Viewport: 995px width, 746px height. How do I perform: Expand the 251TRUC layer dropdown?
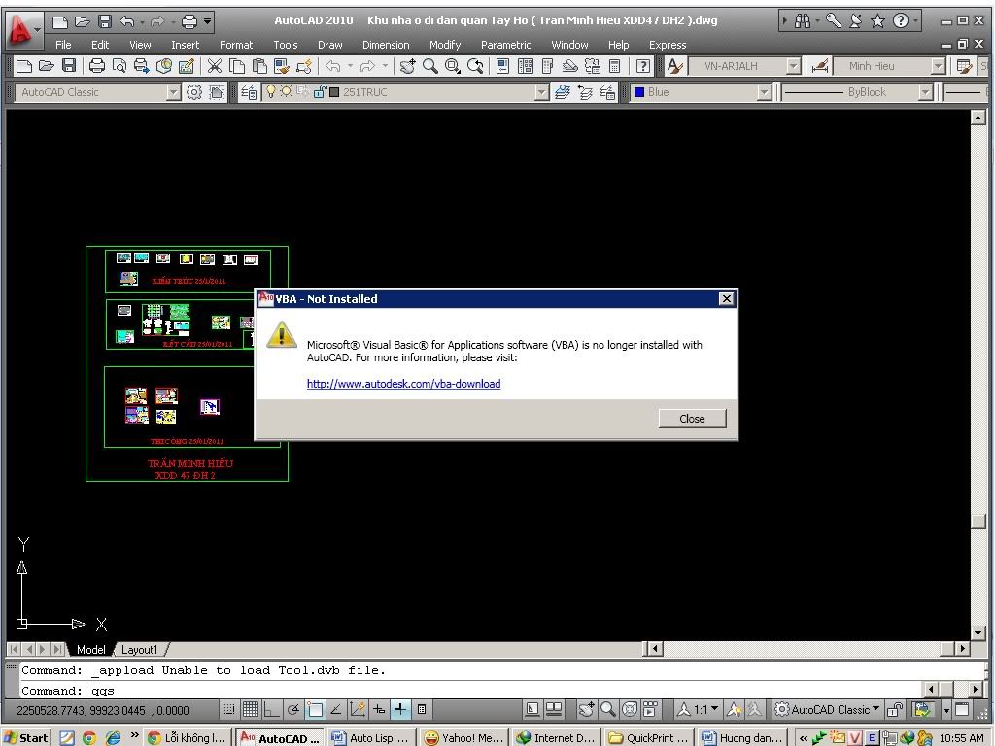point(541,92)
